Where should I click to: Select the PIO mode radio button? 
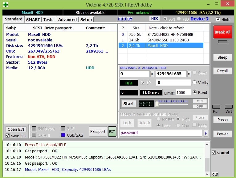[x=179, y=19]
